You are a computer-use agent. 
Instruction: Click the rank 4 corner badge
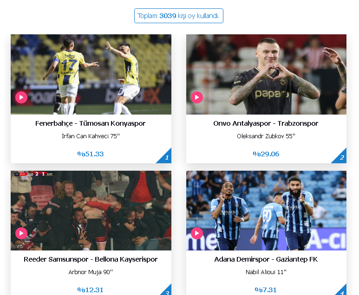click(342, 291)
